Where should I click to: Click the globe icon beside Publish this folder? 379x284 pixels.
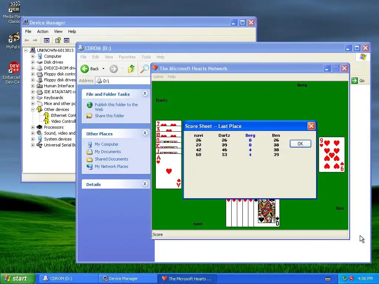90,105
